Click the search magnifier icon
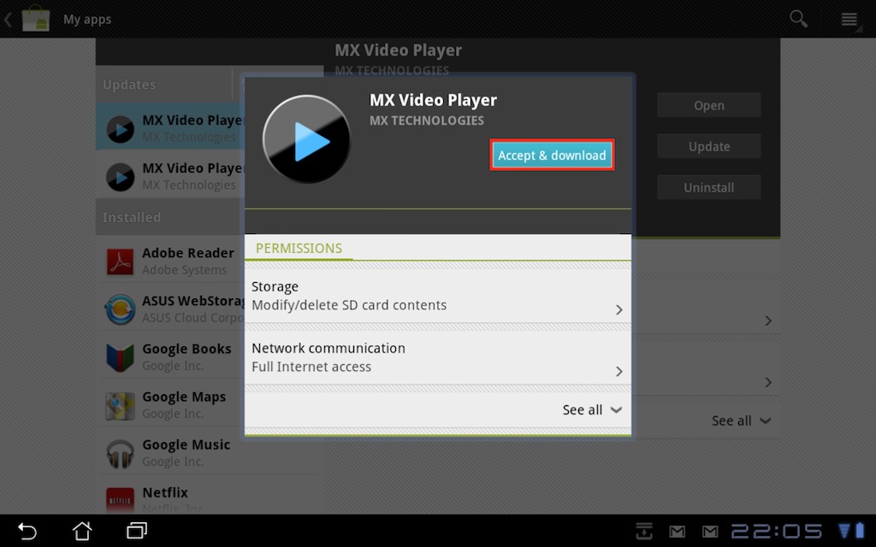 [x=798, y=19]
